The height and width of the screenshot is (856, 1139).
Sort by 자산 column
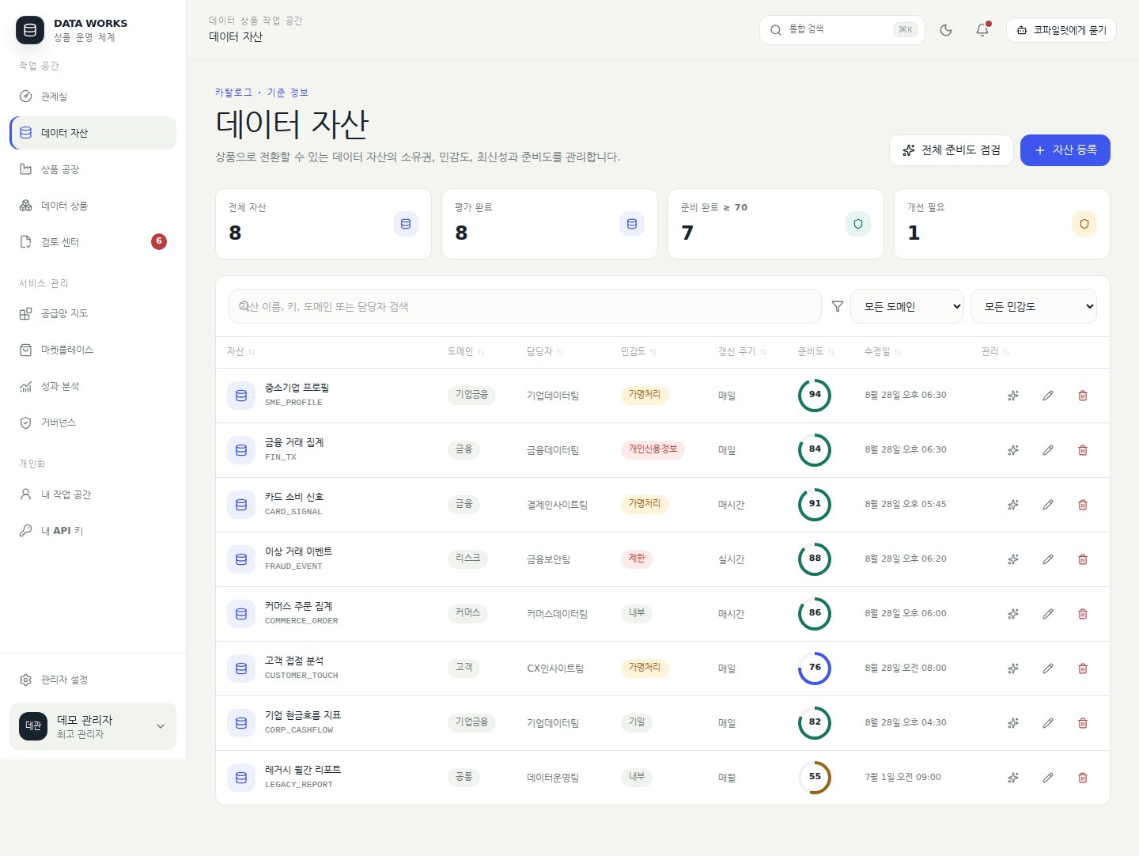tap(240, 352)
